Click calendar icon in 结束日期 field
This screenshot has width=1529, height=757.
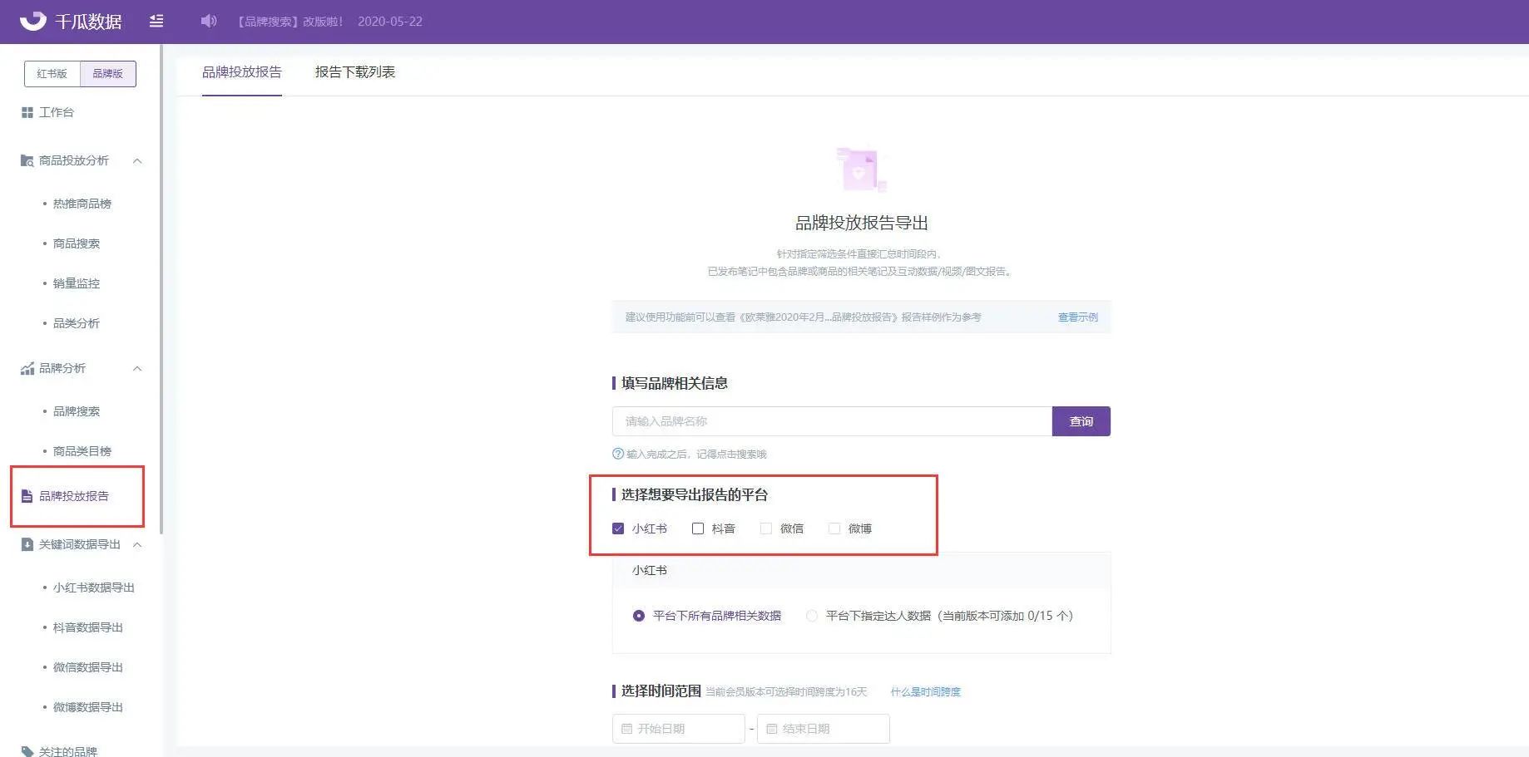pos(771,729)
